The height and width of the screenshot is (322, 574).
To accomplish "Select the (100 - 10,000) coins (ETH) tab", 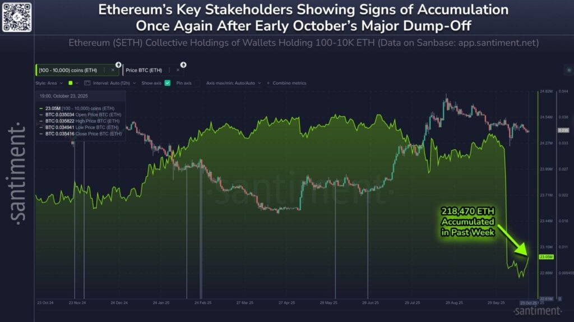I will 68,70.
